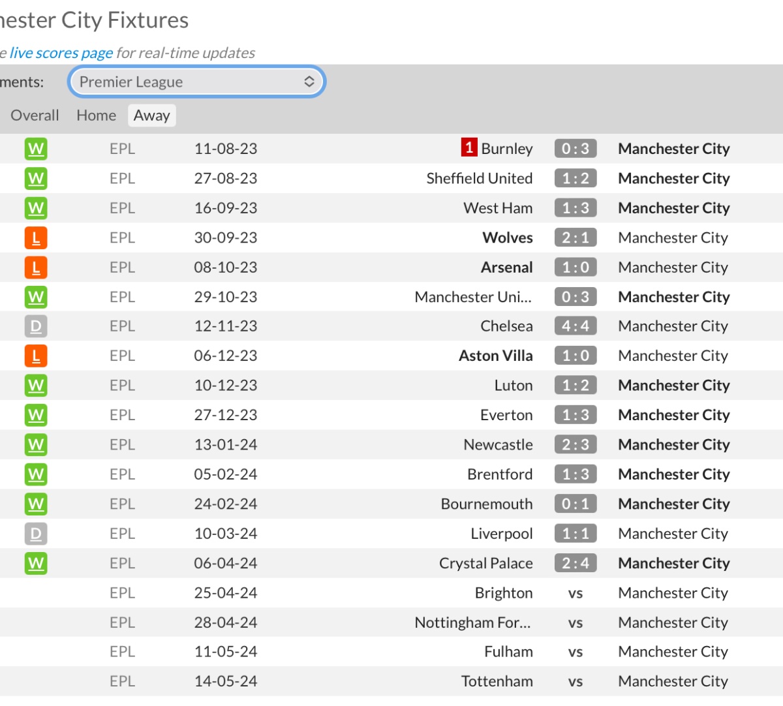Open the 0:3 score for Burnley match
This screenshot has height=706, width=783.
(x=576, y=149)
